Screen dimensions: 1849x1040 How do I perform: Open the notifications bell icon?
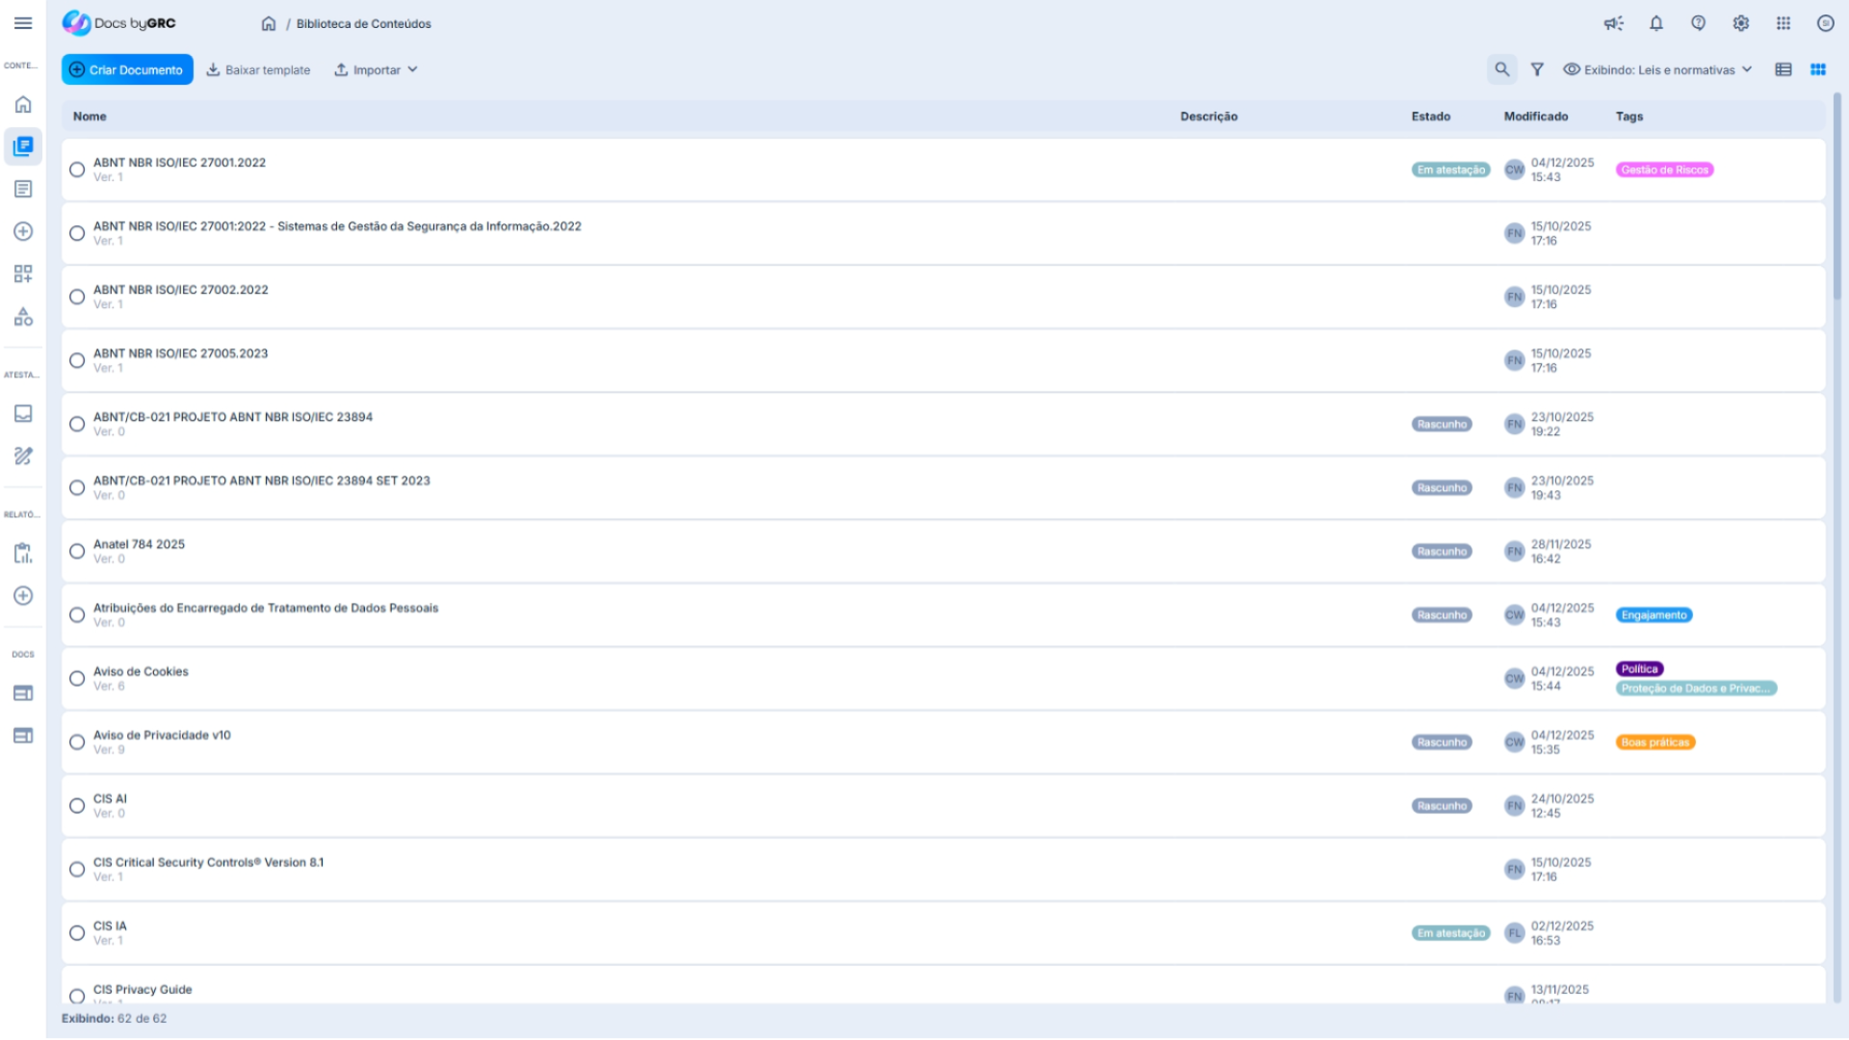click(1656, 23)
